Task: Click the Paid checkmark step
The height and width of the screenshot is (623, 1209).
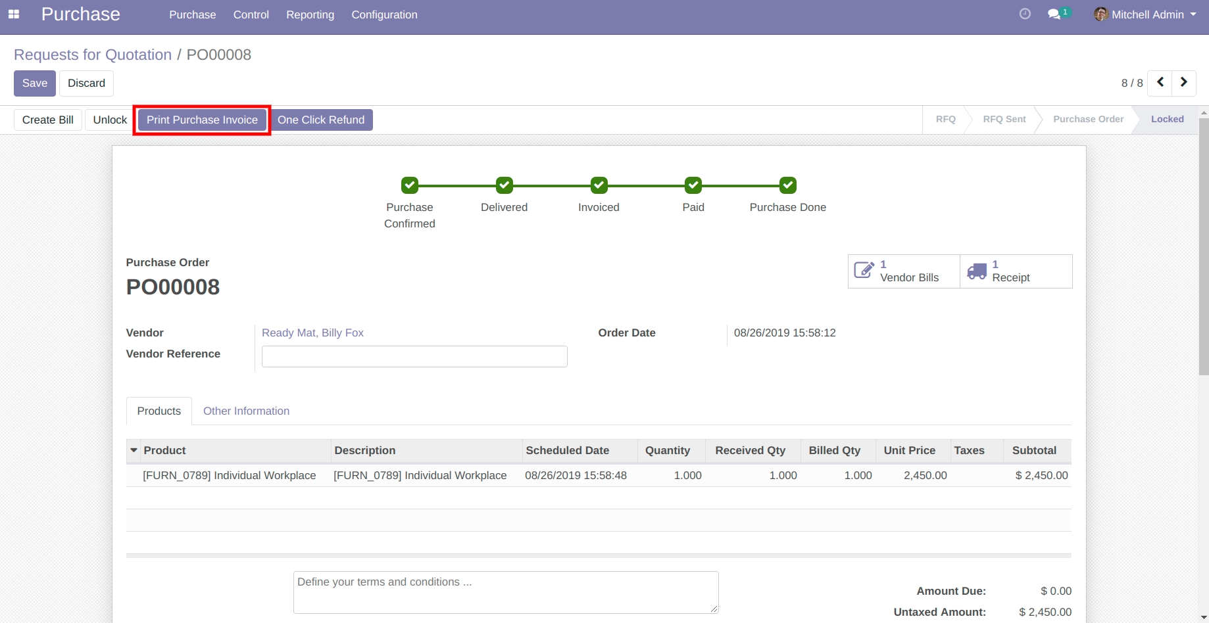Action: (x=693, y=186)
